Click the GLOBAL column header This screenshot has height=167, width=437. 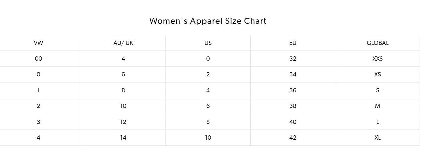click(x=377, y=43)
